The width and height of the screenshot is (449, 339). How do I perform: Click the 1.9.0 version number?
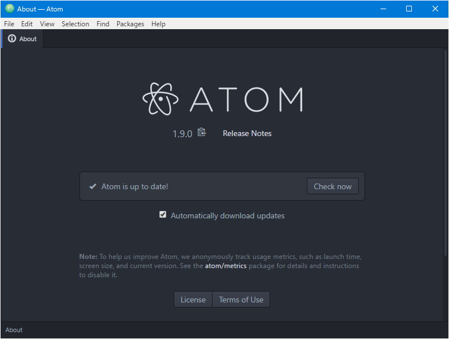point(182,134)
